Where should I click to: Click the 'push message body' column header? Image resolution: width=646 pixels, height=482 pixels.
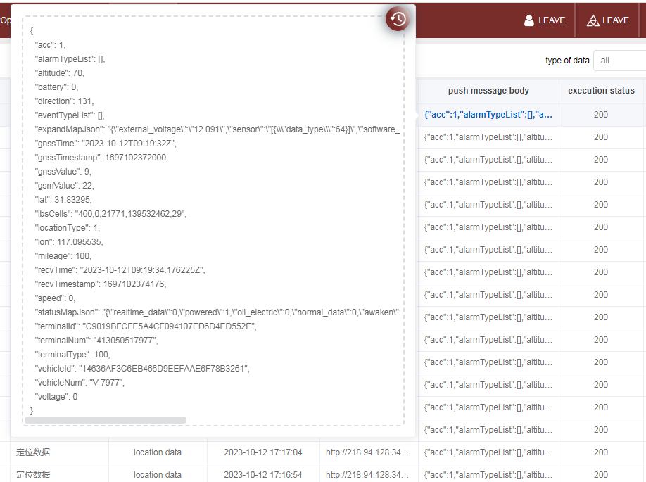488,91
